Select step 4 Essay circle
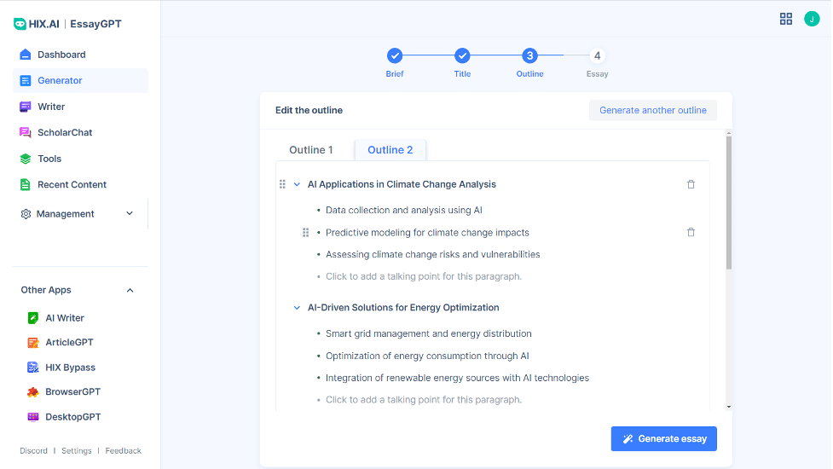The image size is (833, 469). 597,55
